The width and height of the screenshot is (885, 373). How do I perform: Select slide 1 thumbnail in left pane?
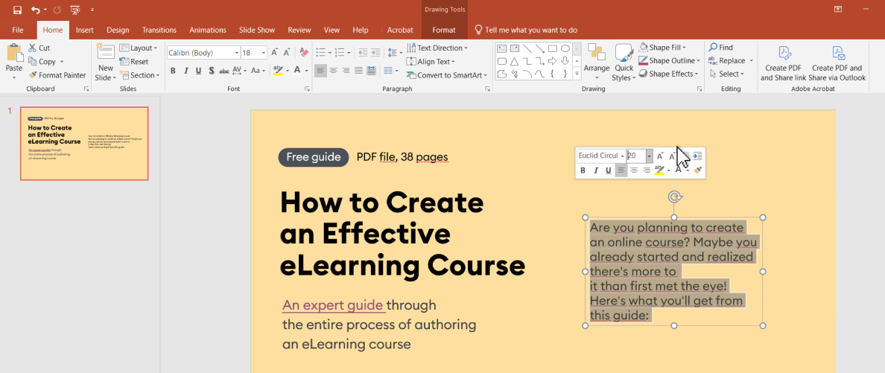(84, 144)
